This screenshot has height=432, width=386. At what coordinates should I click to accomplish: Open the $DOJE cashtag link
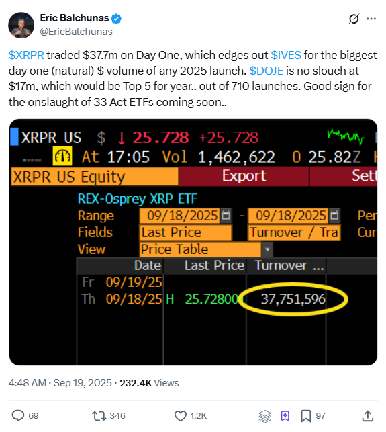point(267,71)
